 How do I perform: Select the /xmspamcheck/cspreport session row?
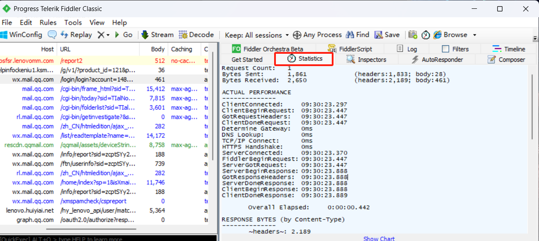[x=105, y=201]
